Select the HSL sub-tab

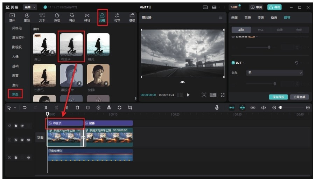pos(260,30)
